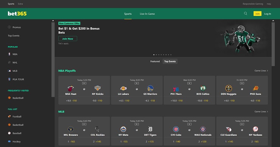Open Baseball icon in Full List
The height and width of the screenshot is (147, 280).
[x=9, y=133]
